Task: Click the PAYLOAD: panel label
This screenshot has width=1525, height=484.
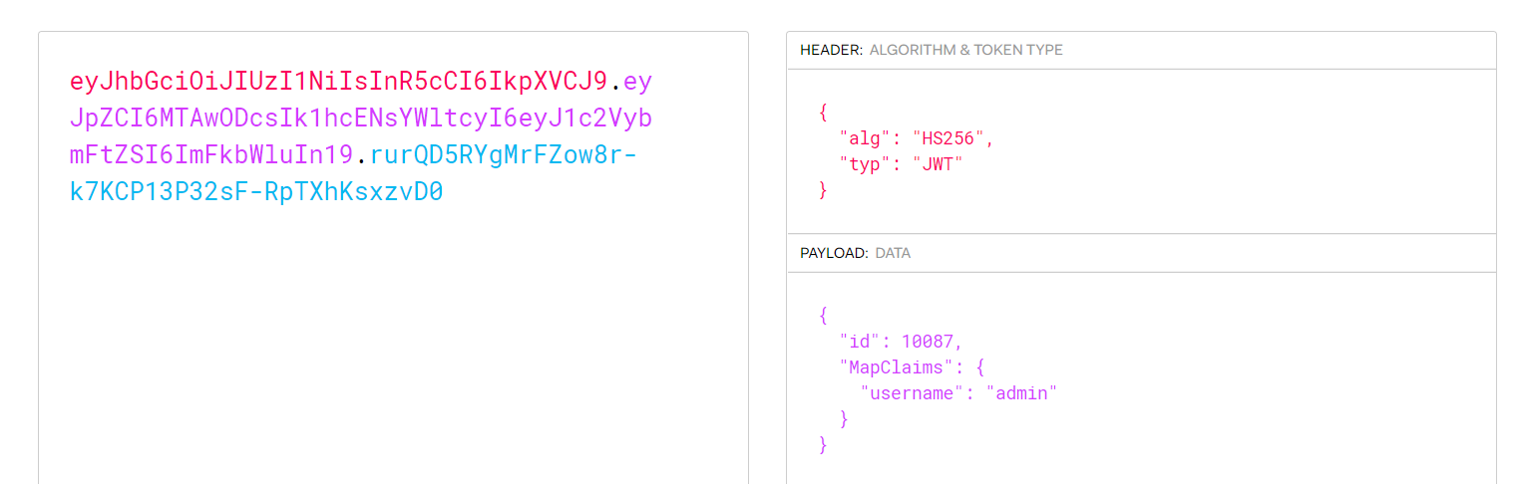Action: [x=834, y=253]
